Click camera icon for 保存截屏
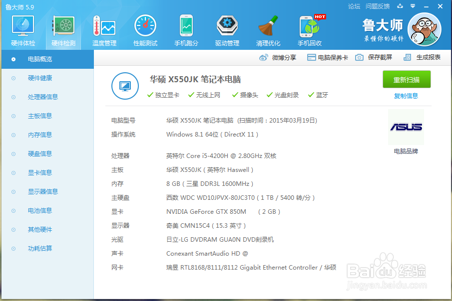Image resolution: width=452 pixels, height=301 pixels. [359, 57]
